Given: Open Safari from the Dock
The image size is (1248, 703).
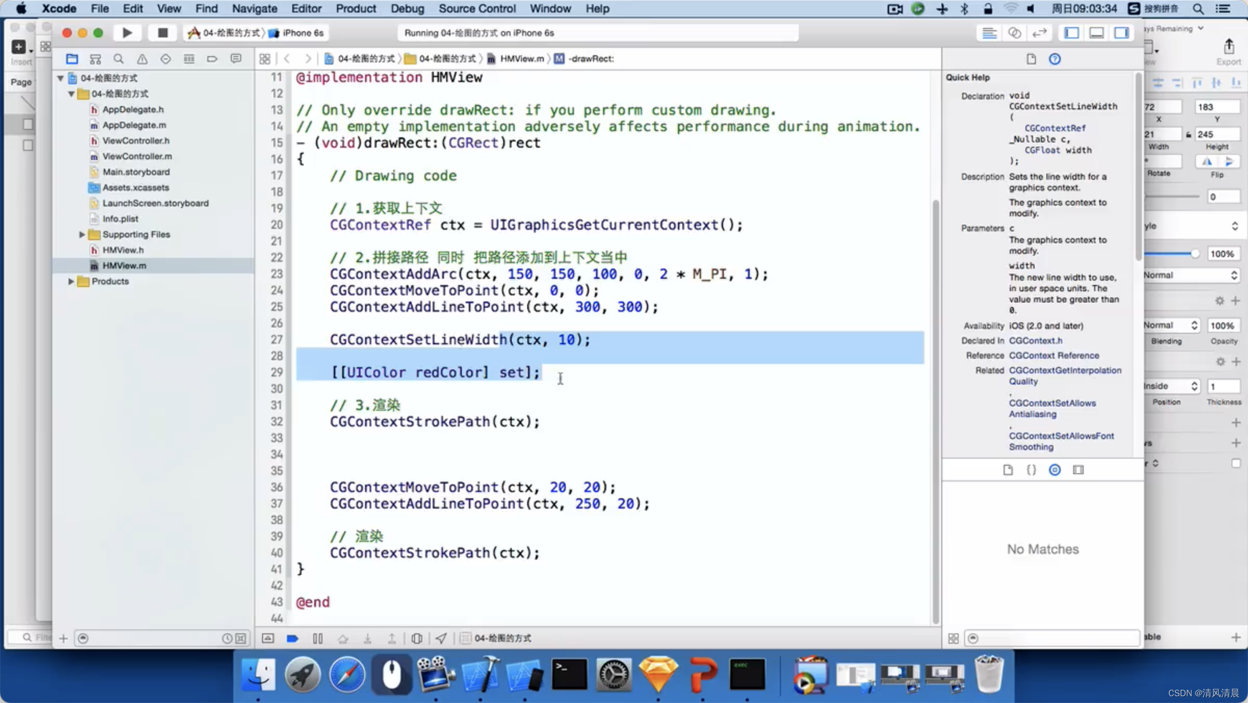Looking at the screenshot, I should coord(347,675).
